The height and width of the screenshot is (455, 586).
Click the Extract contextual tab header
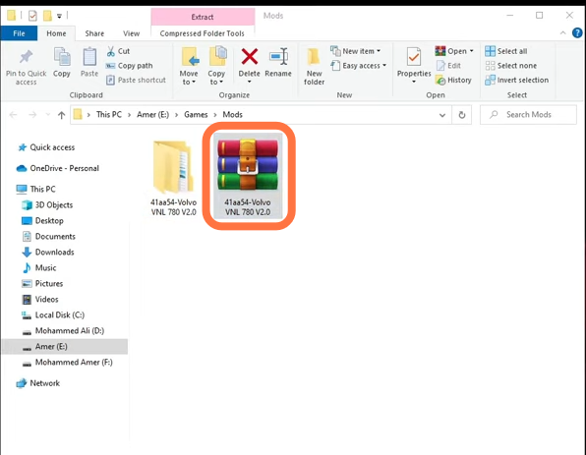click(203, 17)
